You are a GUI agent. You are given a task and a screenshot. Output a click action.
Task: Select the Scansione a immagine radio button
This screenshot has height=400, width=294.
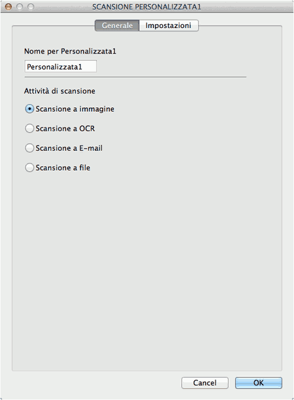pos(29,109)
